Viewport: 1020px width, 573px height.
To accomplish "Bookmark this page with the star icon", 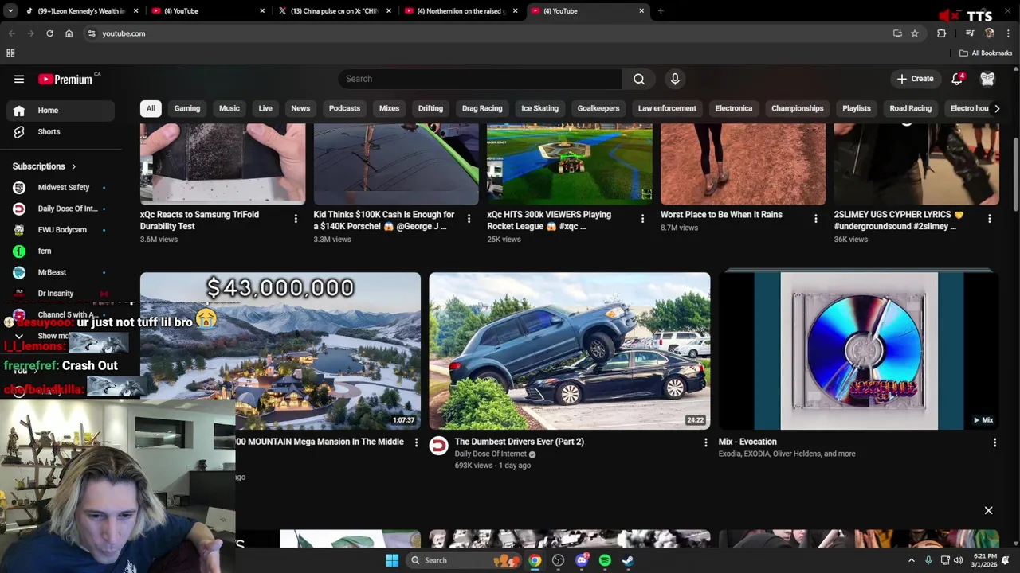I will (915, 33).
